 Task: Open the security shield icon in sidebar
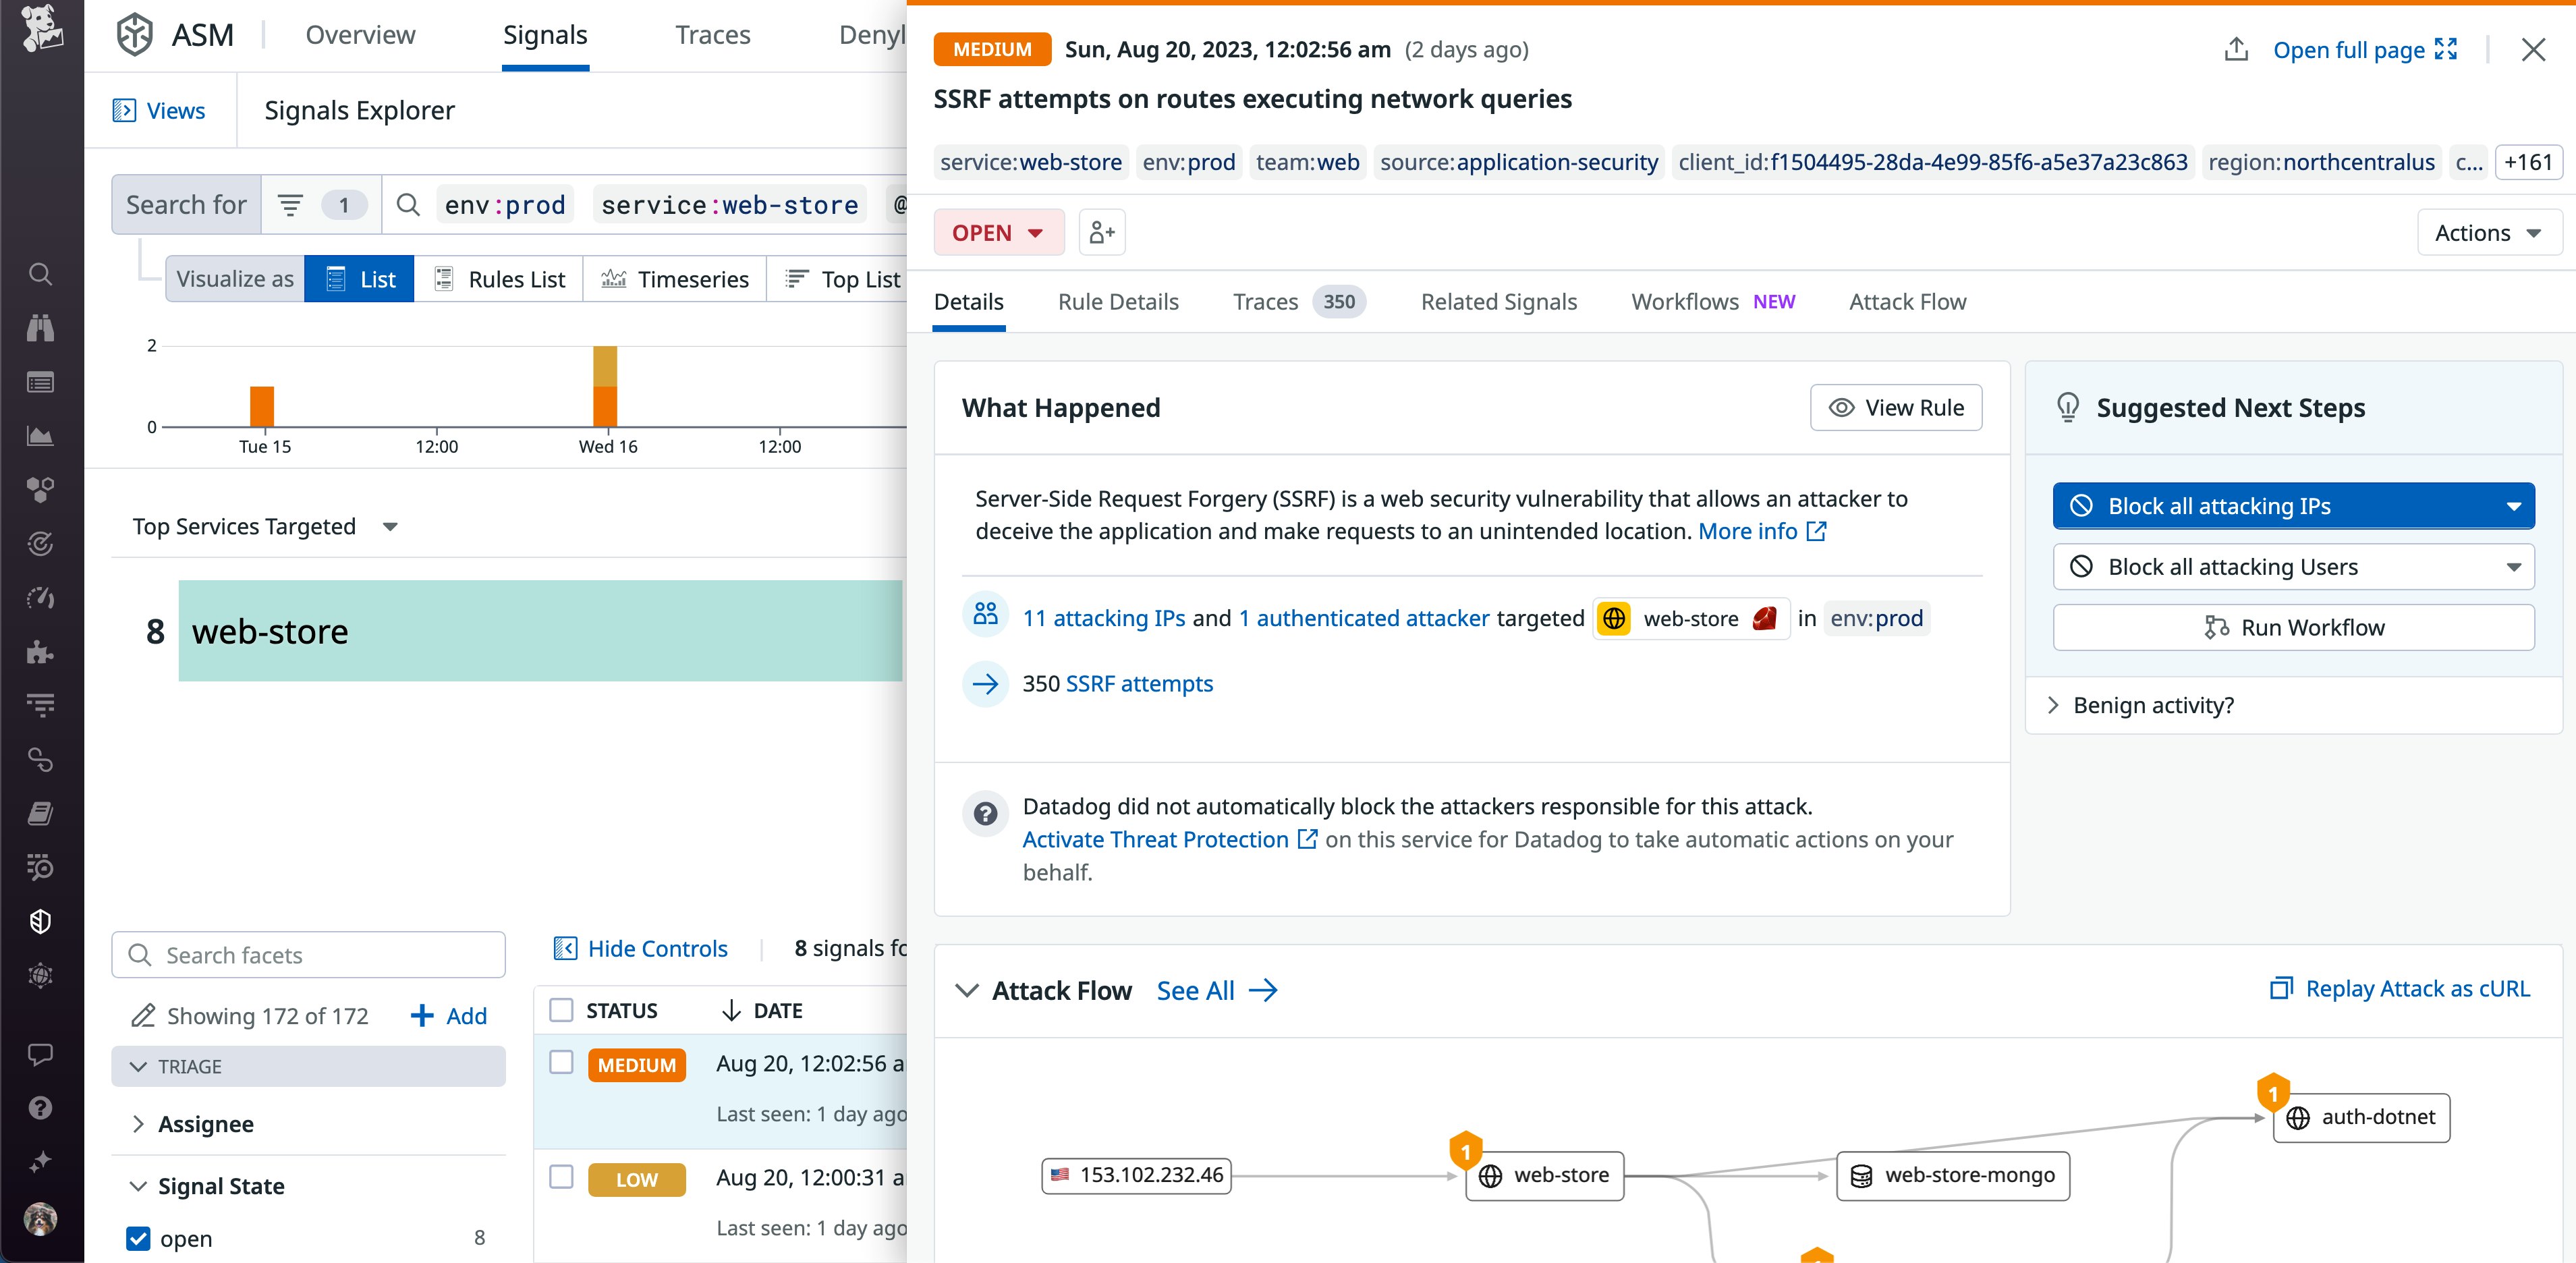tap(40, 921)
